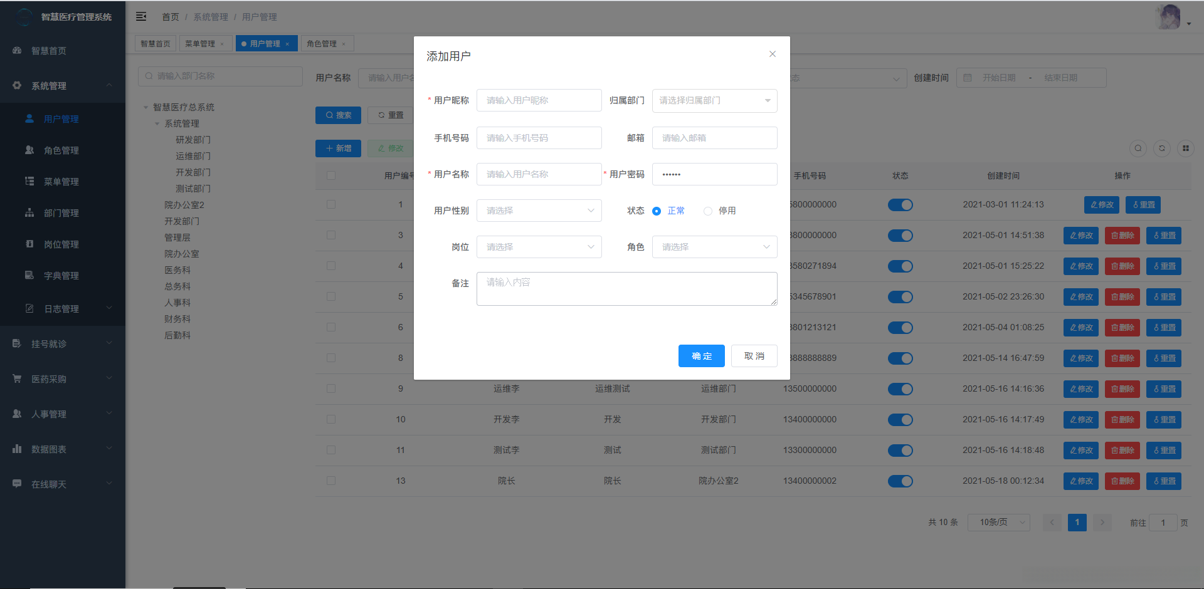Open 部门管理 from the sidebar icon
This screenshot has height=589, width=1204.
29,212
